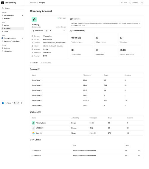
Task: Open the notifications bell icon
Action: (142, 3)
